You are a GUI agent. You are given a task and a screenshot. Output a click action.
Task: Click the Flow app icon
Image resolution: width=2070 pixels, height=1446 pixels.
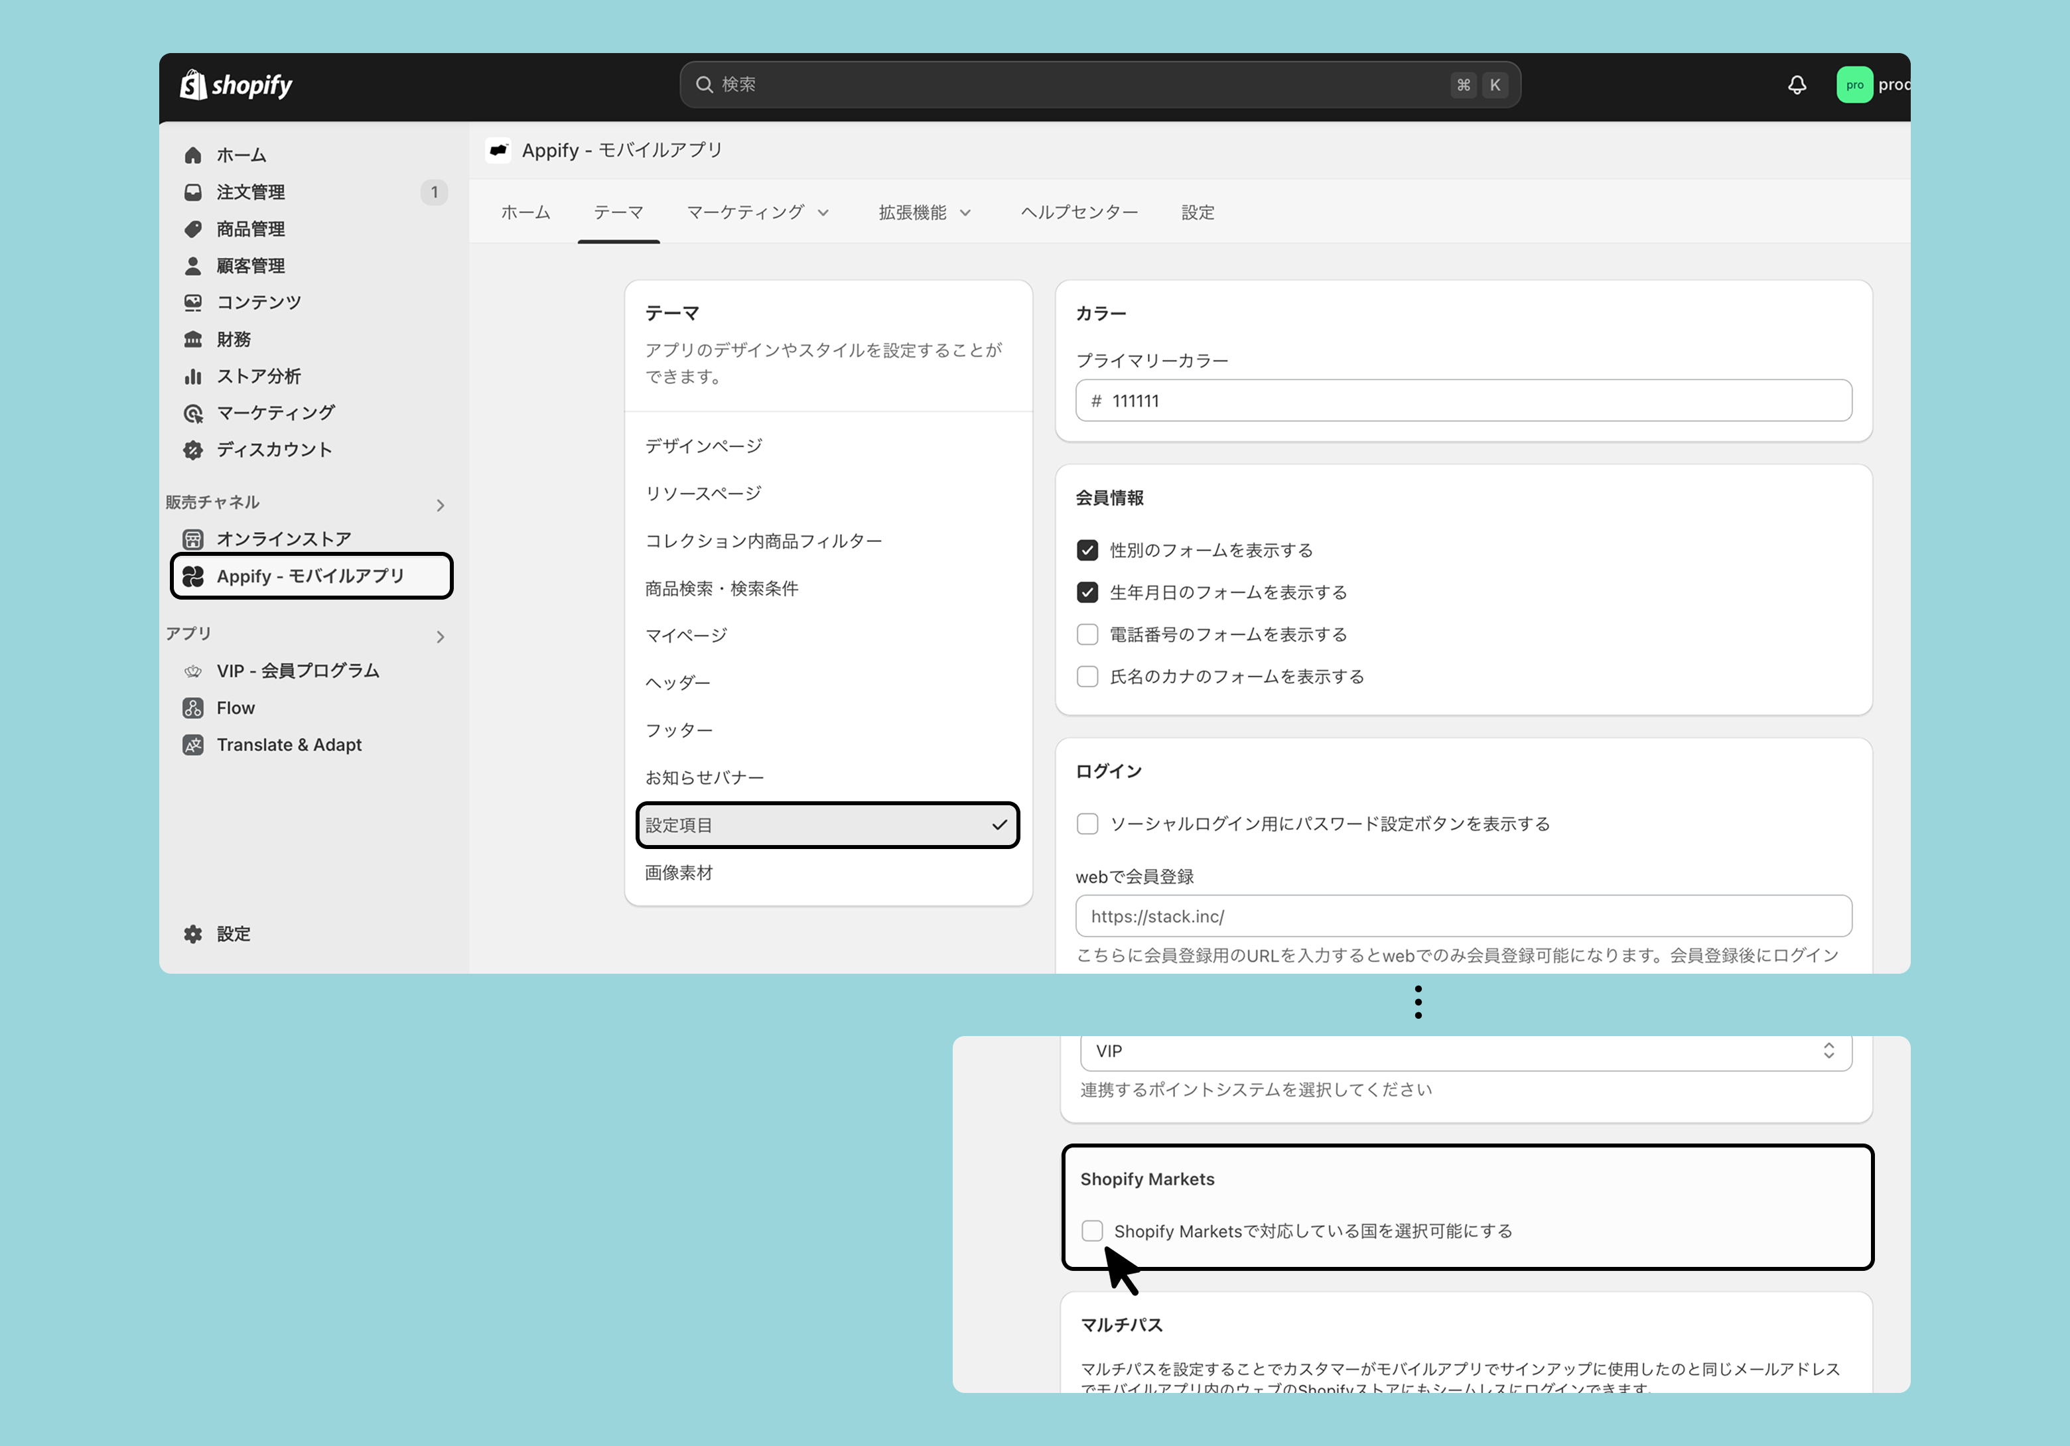193,708
